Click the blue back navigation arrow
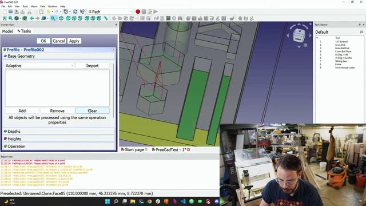366x206 pixels. [32, 18]
